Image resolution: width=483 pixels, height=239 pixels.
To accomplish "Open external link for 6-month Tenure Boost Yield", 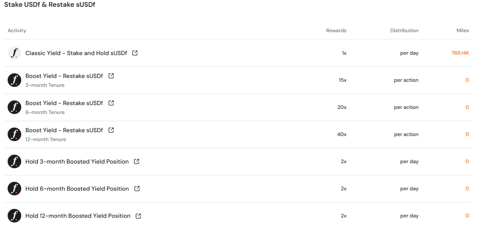I will tap(111, 103).
